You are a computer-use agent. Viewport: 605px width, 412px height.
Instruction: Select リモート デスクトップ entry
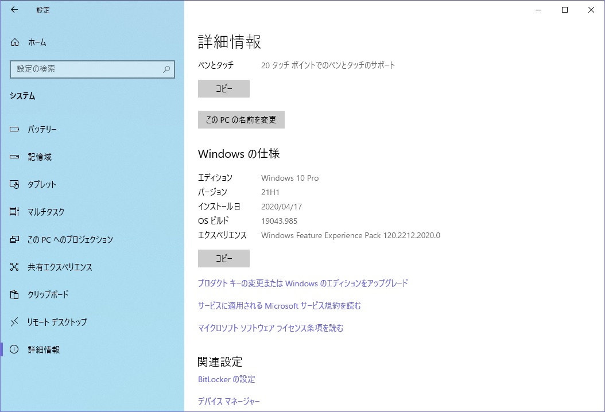tap(57, 322)
